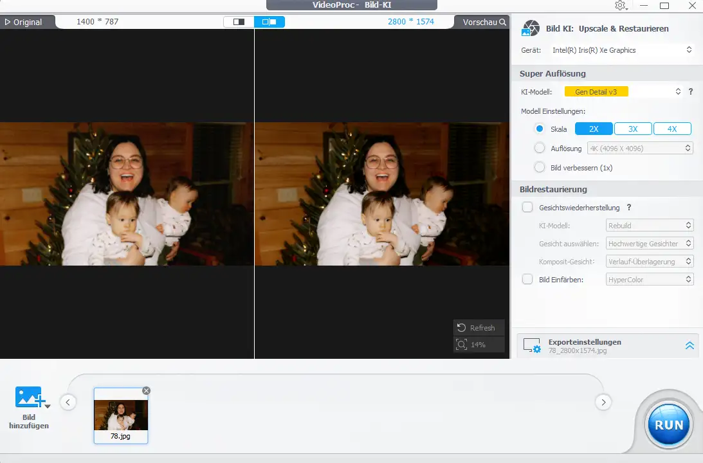The width and height of the screenshot is (703, 463).
Task: Click the help icon beside Gesichtswiederherstellung
Action: (629, 207)
